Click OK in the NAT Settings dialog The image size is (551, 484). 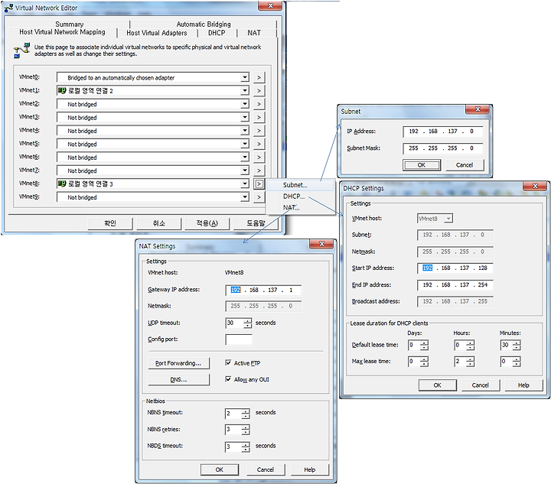click(220, 469)
